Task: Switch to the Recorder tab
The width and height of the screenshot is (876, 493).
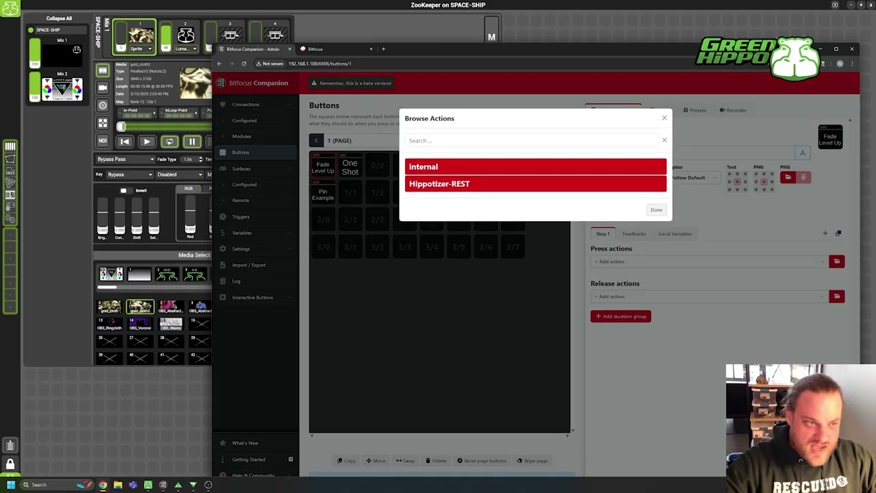Action: 733,110
